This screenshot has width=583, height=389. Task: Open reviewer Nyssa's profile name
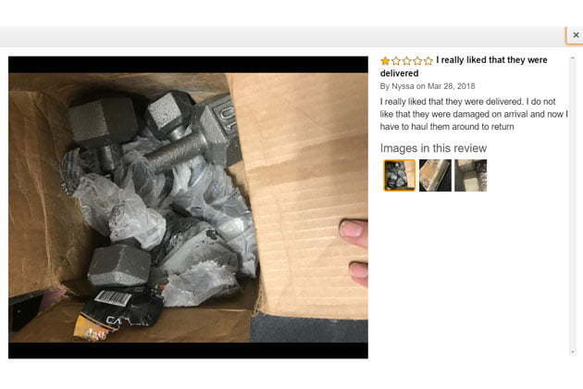pyautogui.click(x=403, y=86)
